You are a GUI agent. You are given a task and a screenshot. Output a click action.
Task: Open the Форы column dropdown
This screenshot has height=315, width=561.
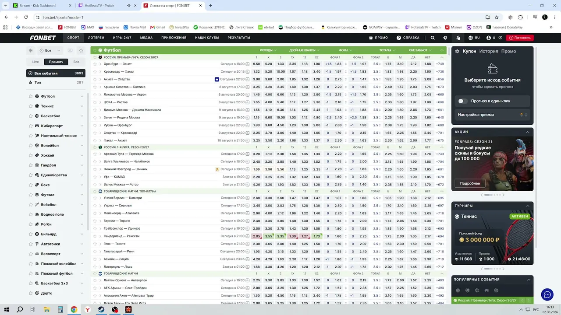345,50
